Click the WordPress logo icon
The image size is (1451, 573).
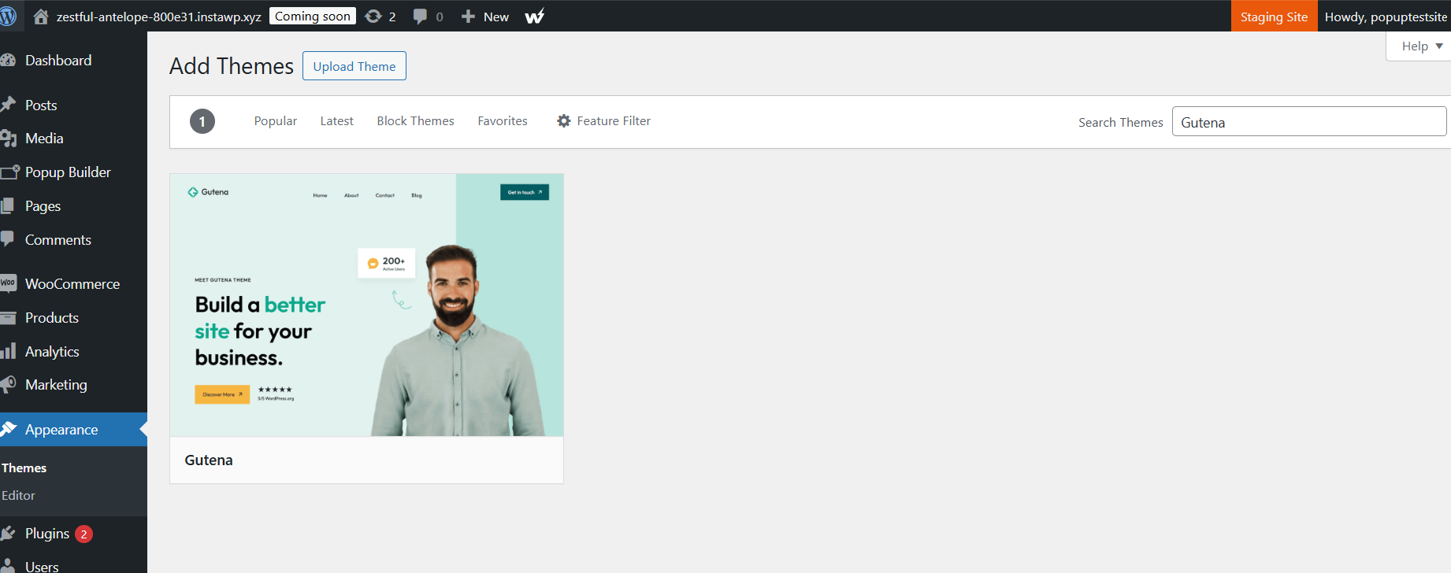click(x=7, y=16)
